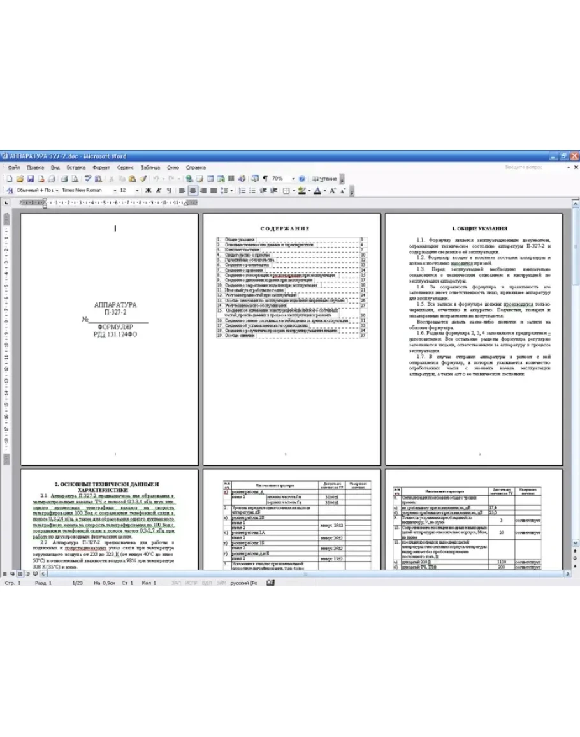Toggle italic formatting (К)
580x737 pixels.
(x=158, y=190)
